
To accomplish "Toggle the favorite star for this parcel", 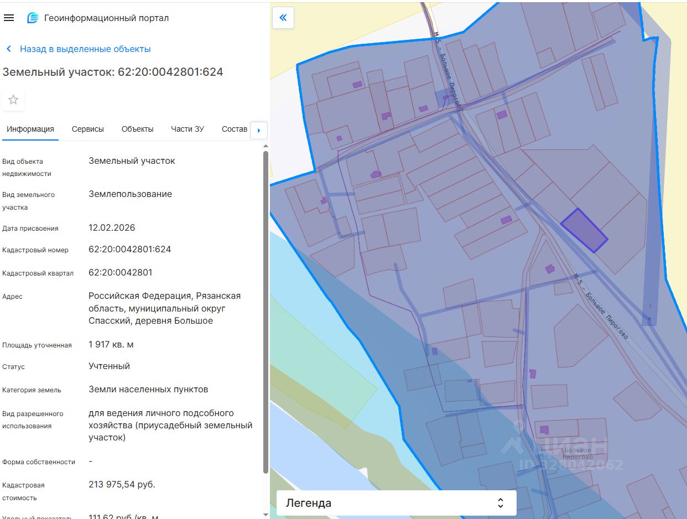I will tap(13, 100).
